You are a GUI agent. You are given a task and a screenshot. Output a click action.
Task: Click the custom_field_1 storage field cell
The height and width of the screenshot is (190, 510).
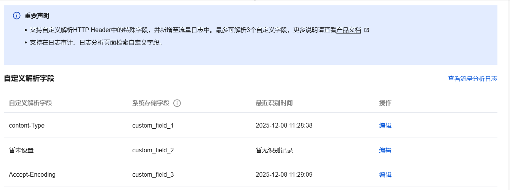click(153, 126)
